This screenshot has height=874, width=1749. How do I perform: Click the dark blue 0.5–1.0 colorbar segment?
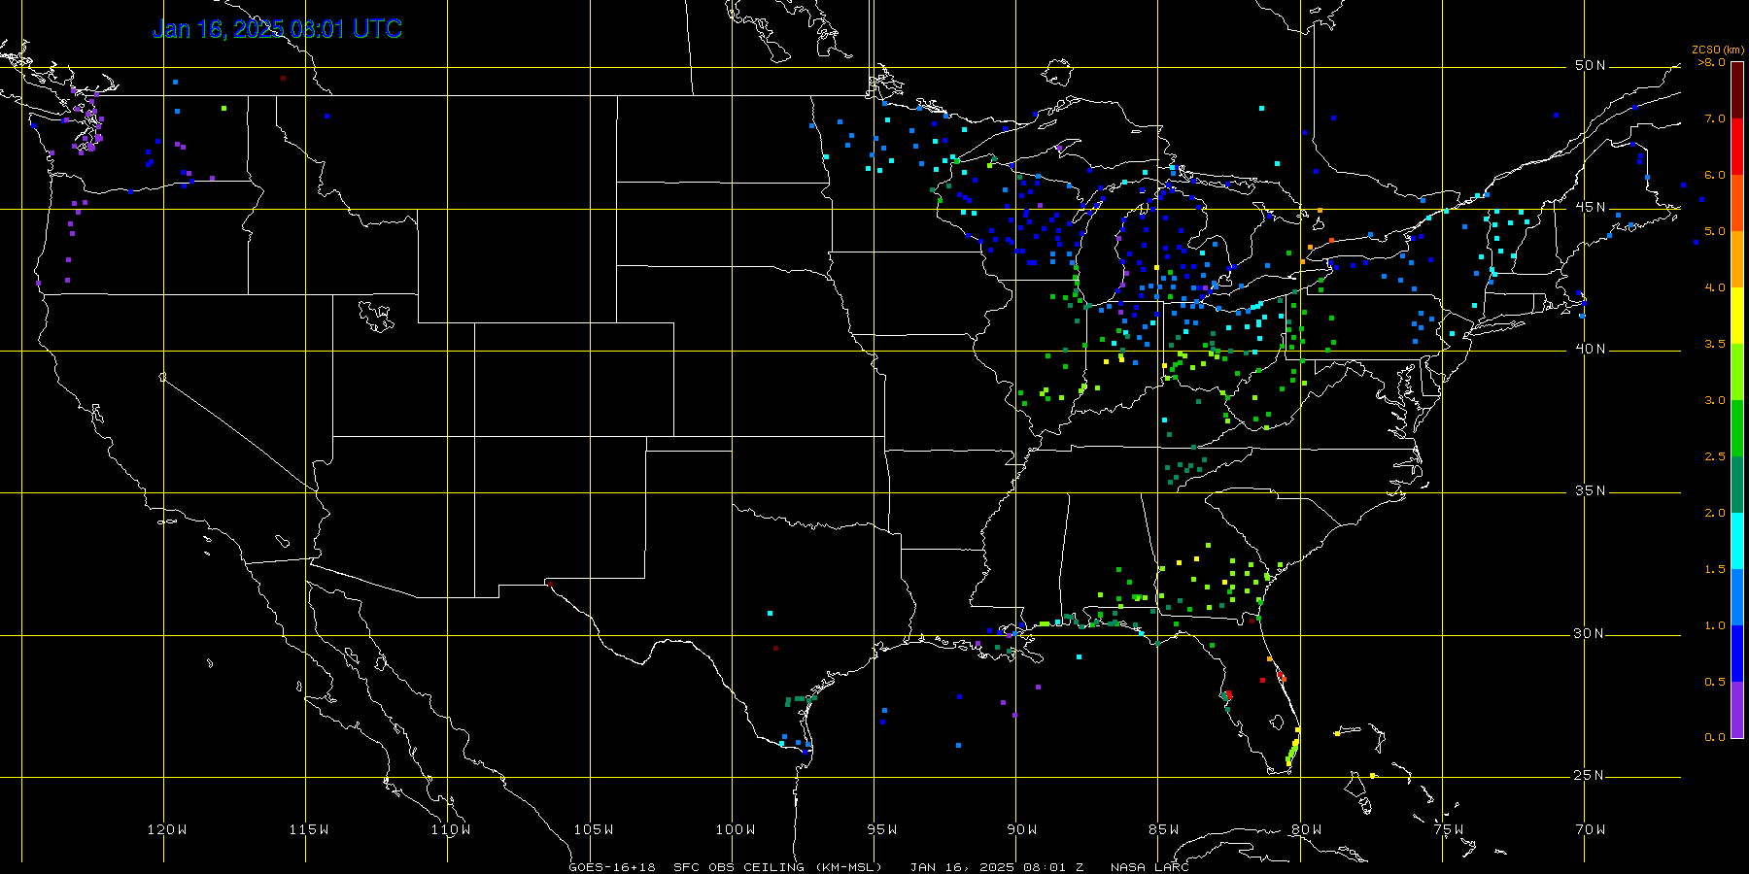pyautogui.click(x=1736, y=654)
